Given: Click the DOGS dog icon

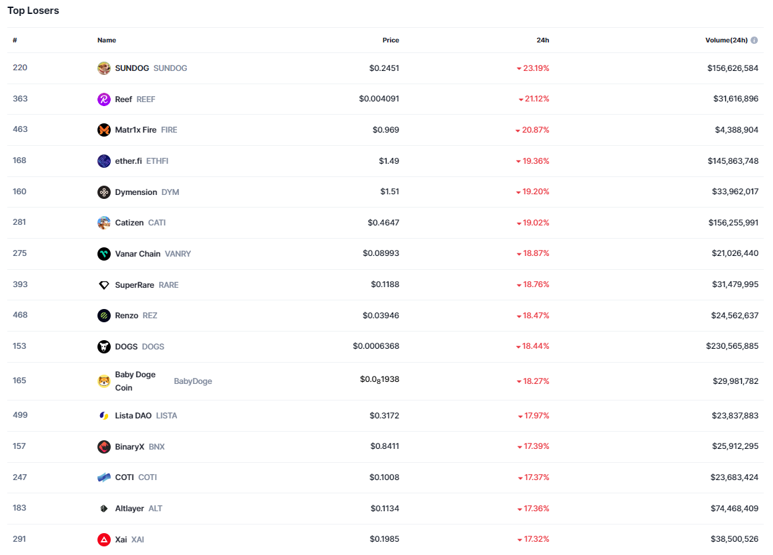Looking at the screenshot, I should (104, 347).
